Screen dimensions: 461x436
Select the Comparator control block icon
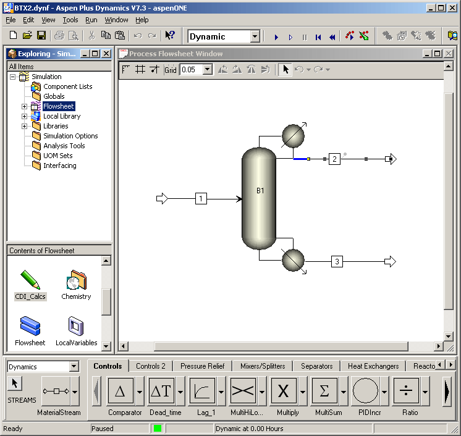click(121, 392)
